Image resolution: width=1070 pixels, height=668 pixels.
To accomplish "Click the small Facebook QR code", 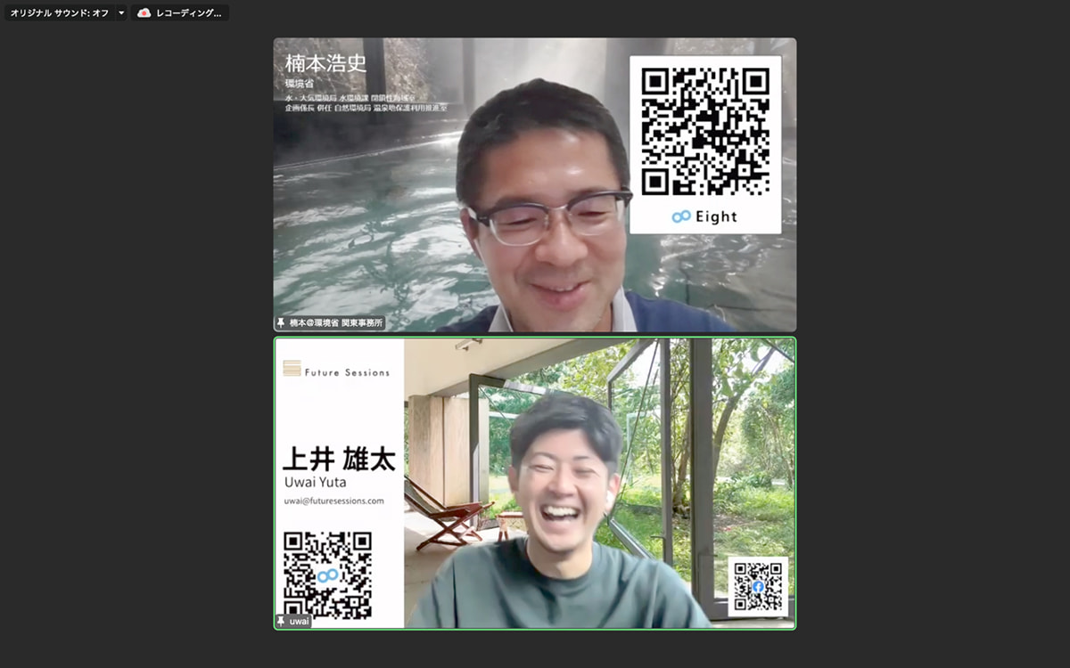I will tap(758, 586).
